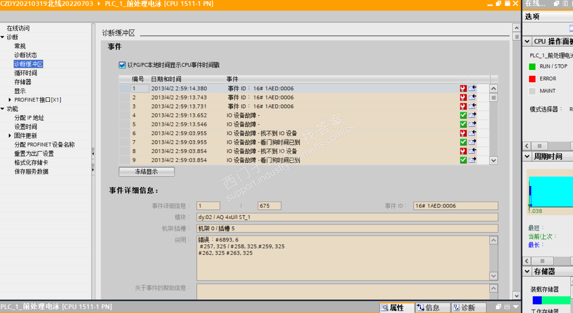
Task: Click the blue jump-arrow icon for event row 7
Action: [472, 142]
